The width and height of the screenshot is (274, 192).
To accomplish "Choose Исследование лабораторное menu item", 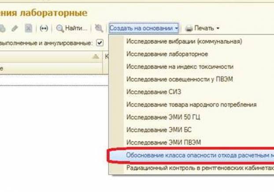I will 167,54.
